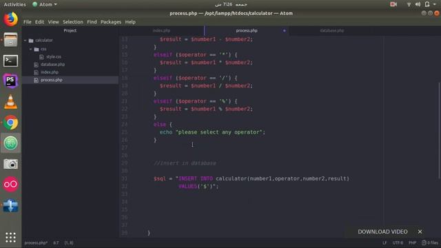Click the line number 27 gutter
This screenshot has width=441, height=248.
(124, 147)
